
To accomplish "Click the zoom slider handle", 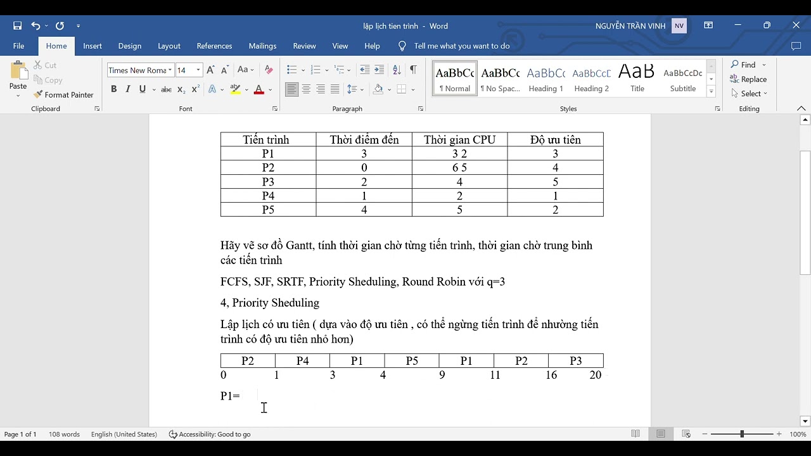I will pos(742,434).
